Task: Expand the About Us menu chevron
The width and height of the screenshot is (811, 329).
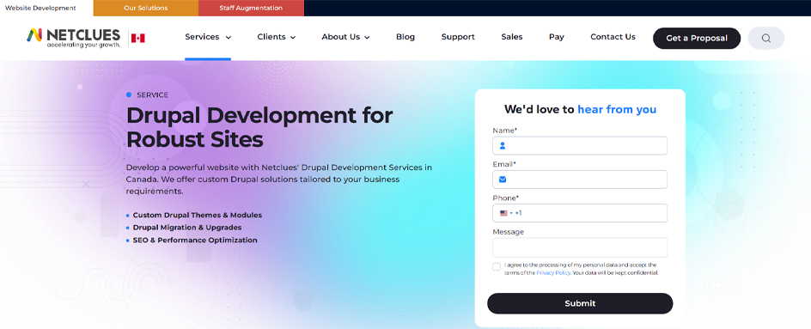Action: pos(367,37)
